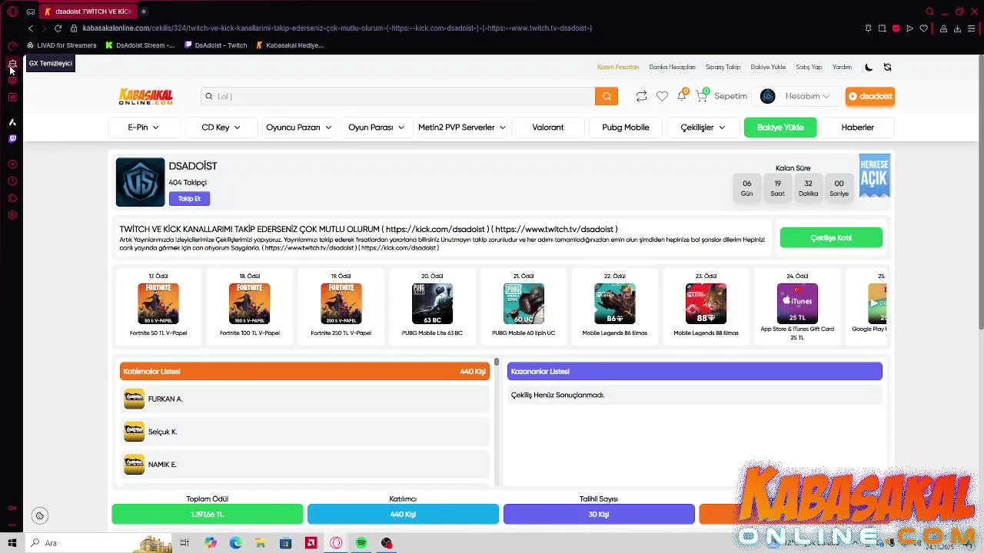The height and width of the screenshot is (553, 984).
Task: Click the red ad-blocker shield icon
Action: [896, 28]
